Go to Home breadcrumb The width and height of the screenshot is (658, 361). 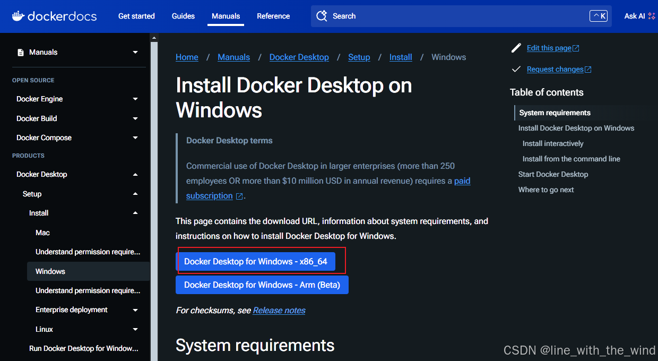(187, 57)
